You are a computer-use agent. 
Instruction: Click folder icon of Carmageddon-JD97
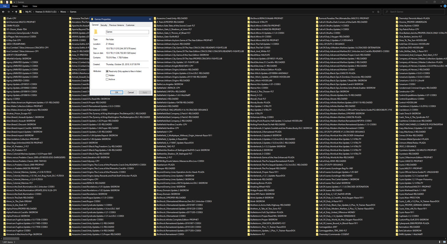(x=317, y=227)
